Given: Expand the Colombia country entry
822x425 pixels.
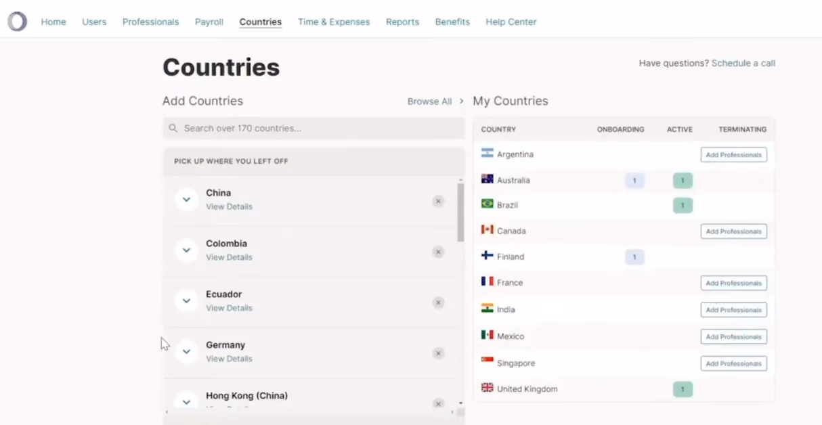Looking at the screenshot, I should pyautogui.click(x=186, y=250).
